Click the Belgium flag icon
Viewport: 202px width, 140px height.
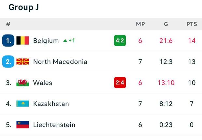tap(22, 40)
